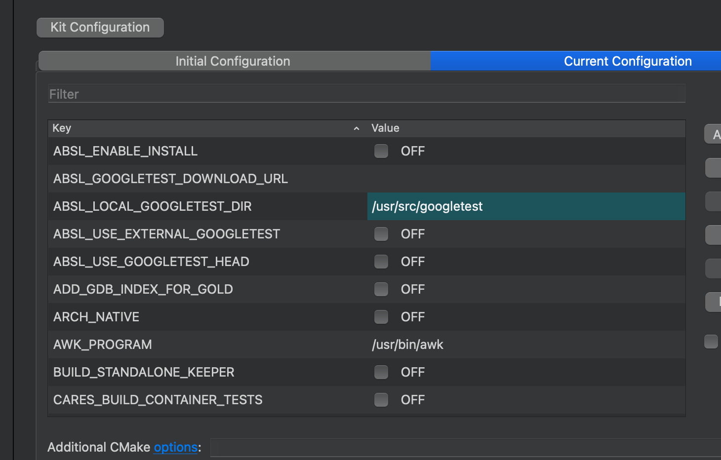Toggle ABSL_USE_GOOGLETEST_HEAD on
The width and height of the screenshot is (721, 460).
(x=381, y=262)
